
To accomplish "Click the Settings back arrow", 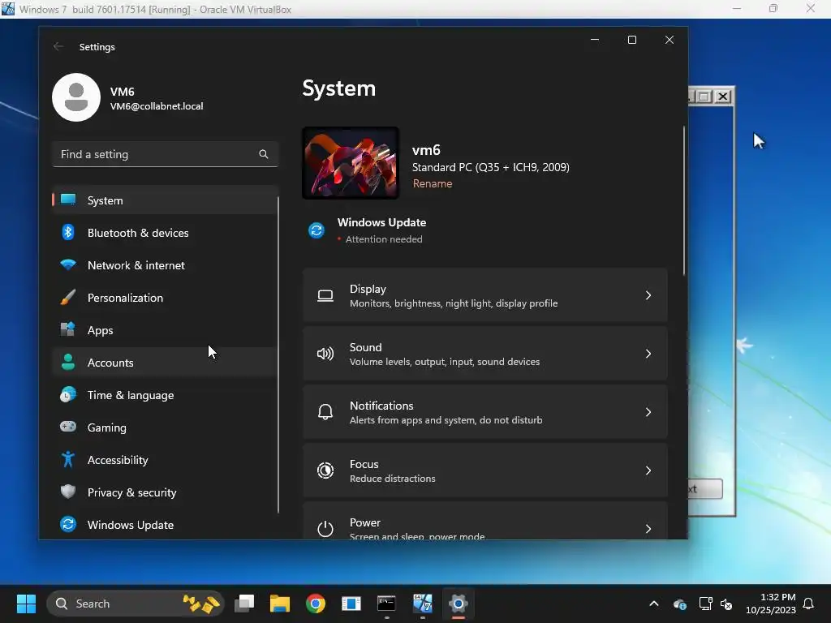I will pyautogui.click(x=58, y=46).
